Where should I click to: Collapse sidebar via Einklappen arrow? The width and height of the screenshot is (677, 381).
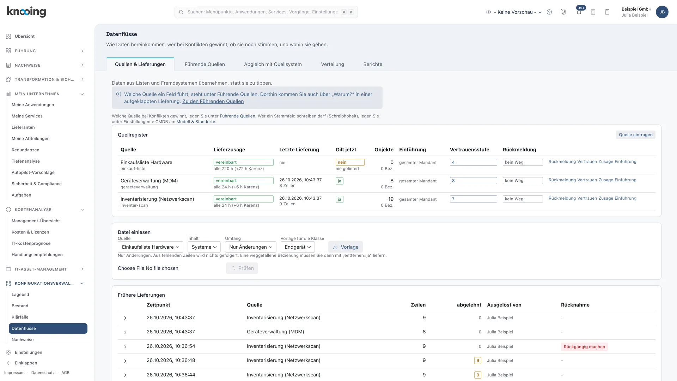click(8, 363)
